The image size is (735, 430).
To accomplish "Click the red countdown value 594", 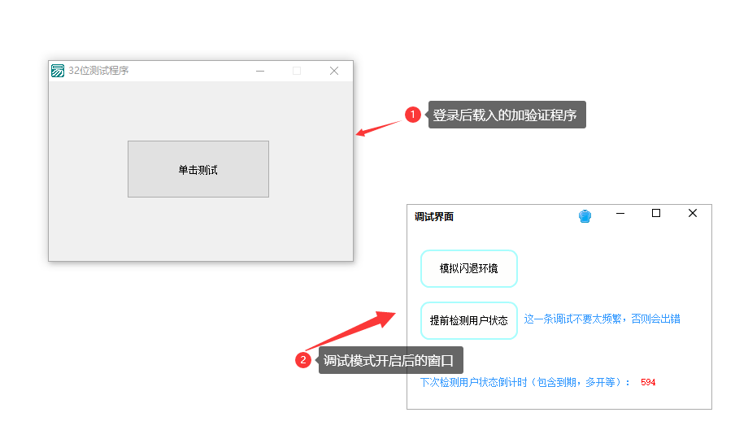I will (x=648, y=382).
